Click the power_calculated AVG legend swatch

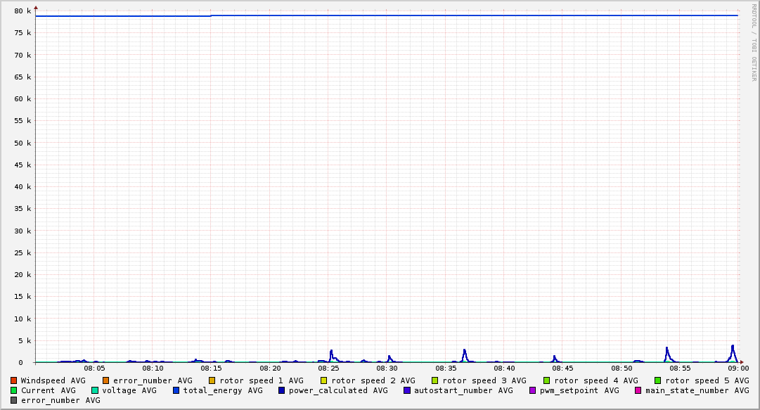(x=282, y=390)
